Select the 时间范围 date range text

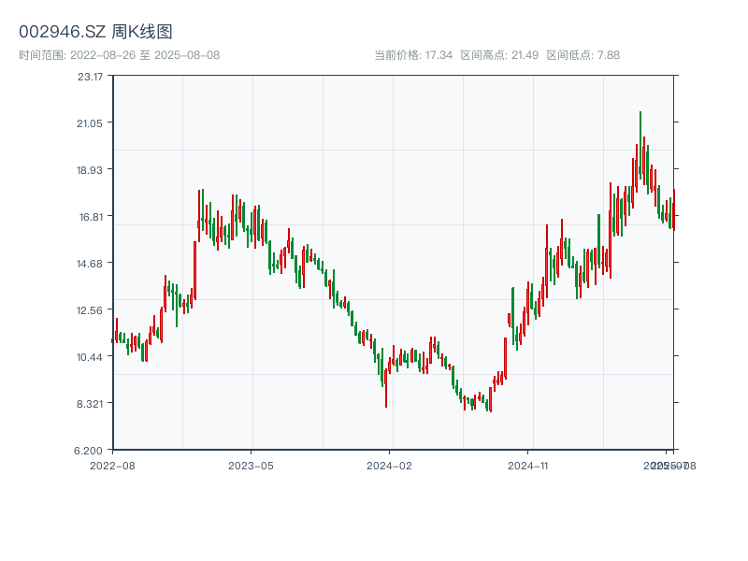pos(119,55)
